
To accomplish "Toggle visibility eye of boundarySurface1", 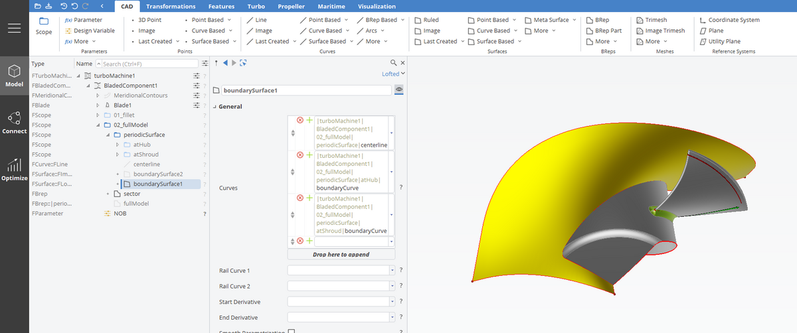I will point(399,90).
